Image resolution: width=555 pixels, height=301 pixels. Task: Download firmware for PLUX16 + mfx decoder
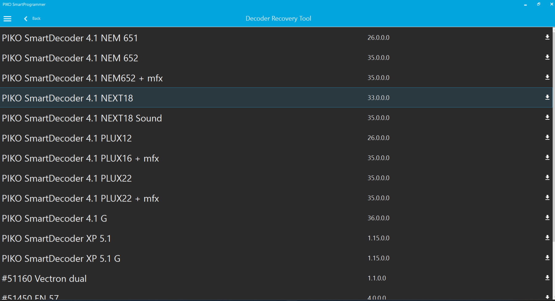coord(547,157)
